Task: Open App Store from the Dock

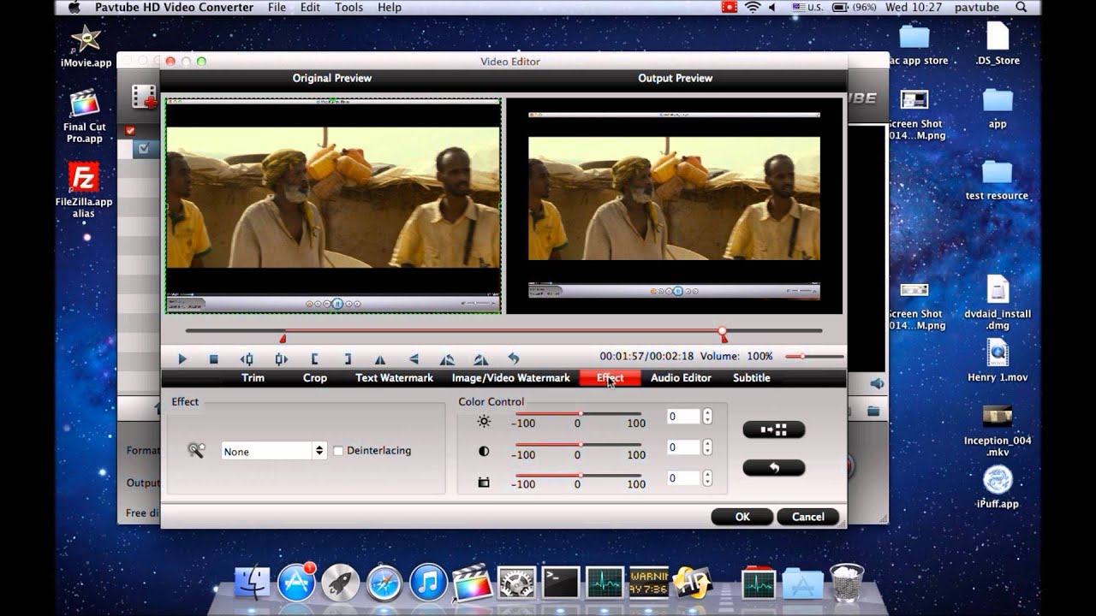Action: [296, 583]
